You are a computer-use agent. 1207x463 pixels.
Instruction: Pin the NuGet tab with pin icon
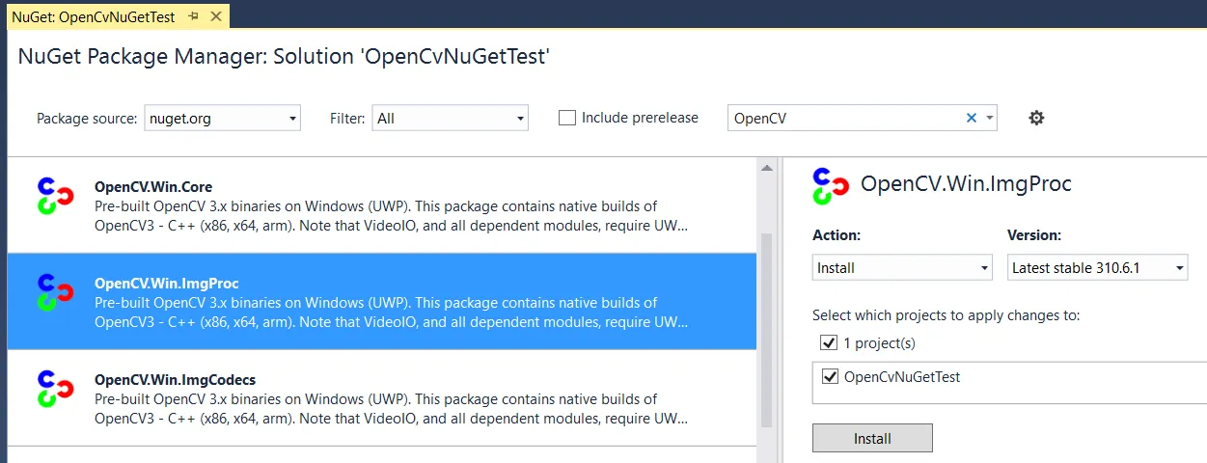point(193,16)
